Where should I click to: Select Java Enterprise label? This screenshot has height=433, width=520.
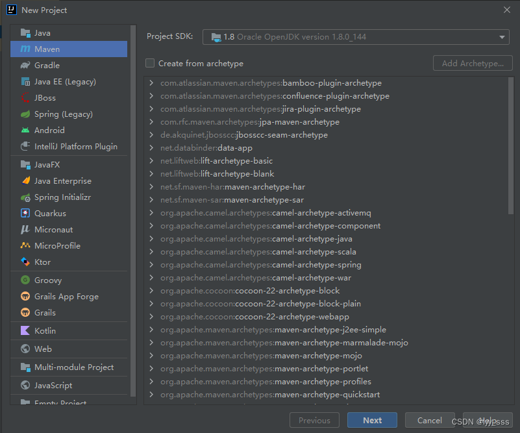[63, 180]
